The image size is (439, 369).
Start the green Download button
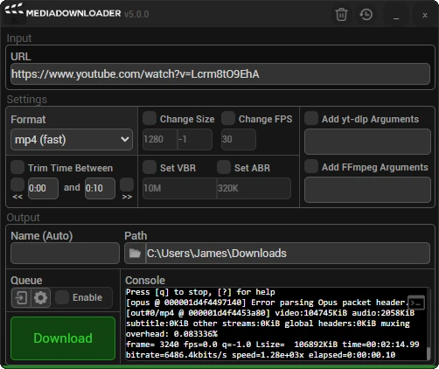coord(63,338)
